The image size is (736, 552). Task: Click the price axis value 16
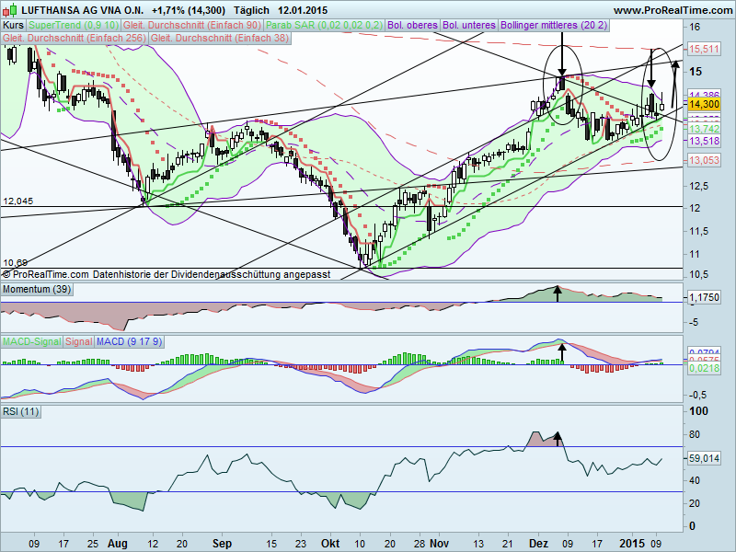tap(695, 28)
